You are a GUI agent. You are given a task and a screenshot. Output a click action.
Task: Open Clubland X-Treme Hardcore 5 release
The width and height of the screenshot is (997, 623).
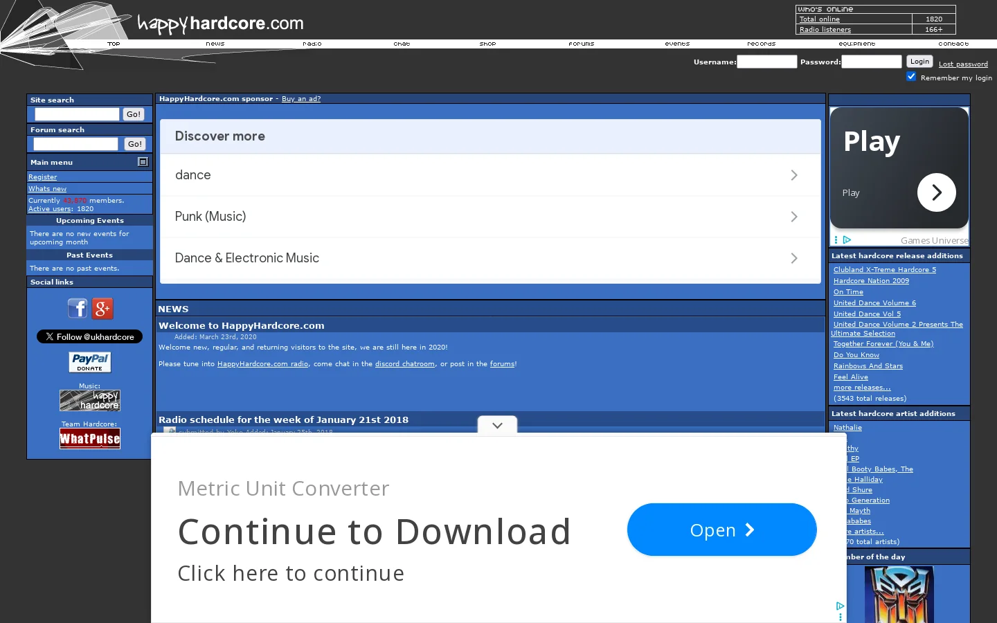click(x=885, y=270)
